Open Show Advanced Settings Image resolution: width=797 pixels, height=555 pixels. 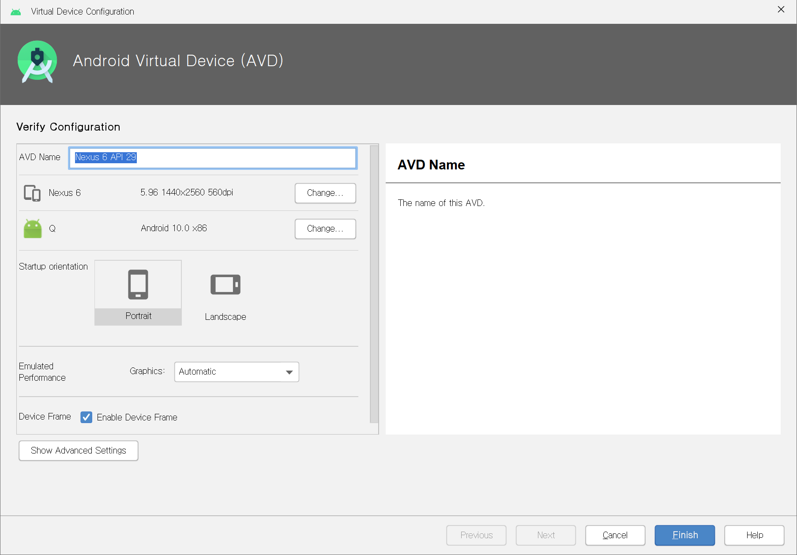click(x=79, y=451)
